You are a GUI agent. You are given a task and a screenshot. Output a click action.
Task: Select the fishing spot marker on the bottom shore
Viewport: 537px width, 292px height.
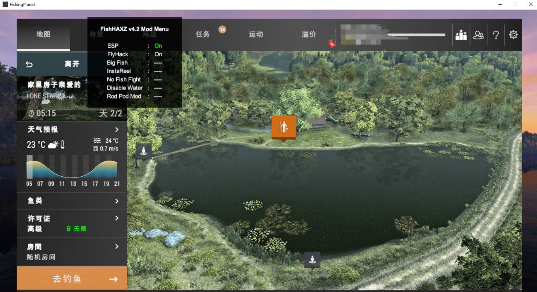[312, 260]
